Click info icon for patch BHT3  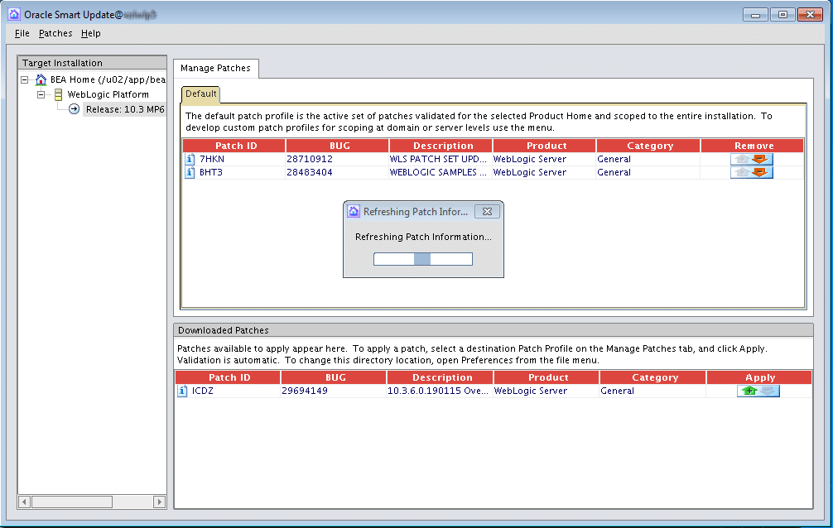point(190,172)
